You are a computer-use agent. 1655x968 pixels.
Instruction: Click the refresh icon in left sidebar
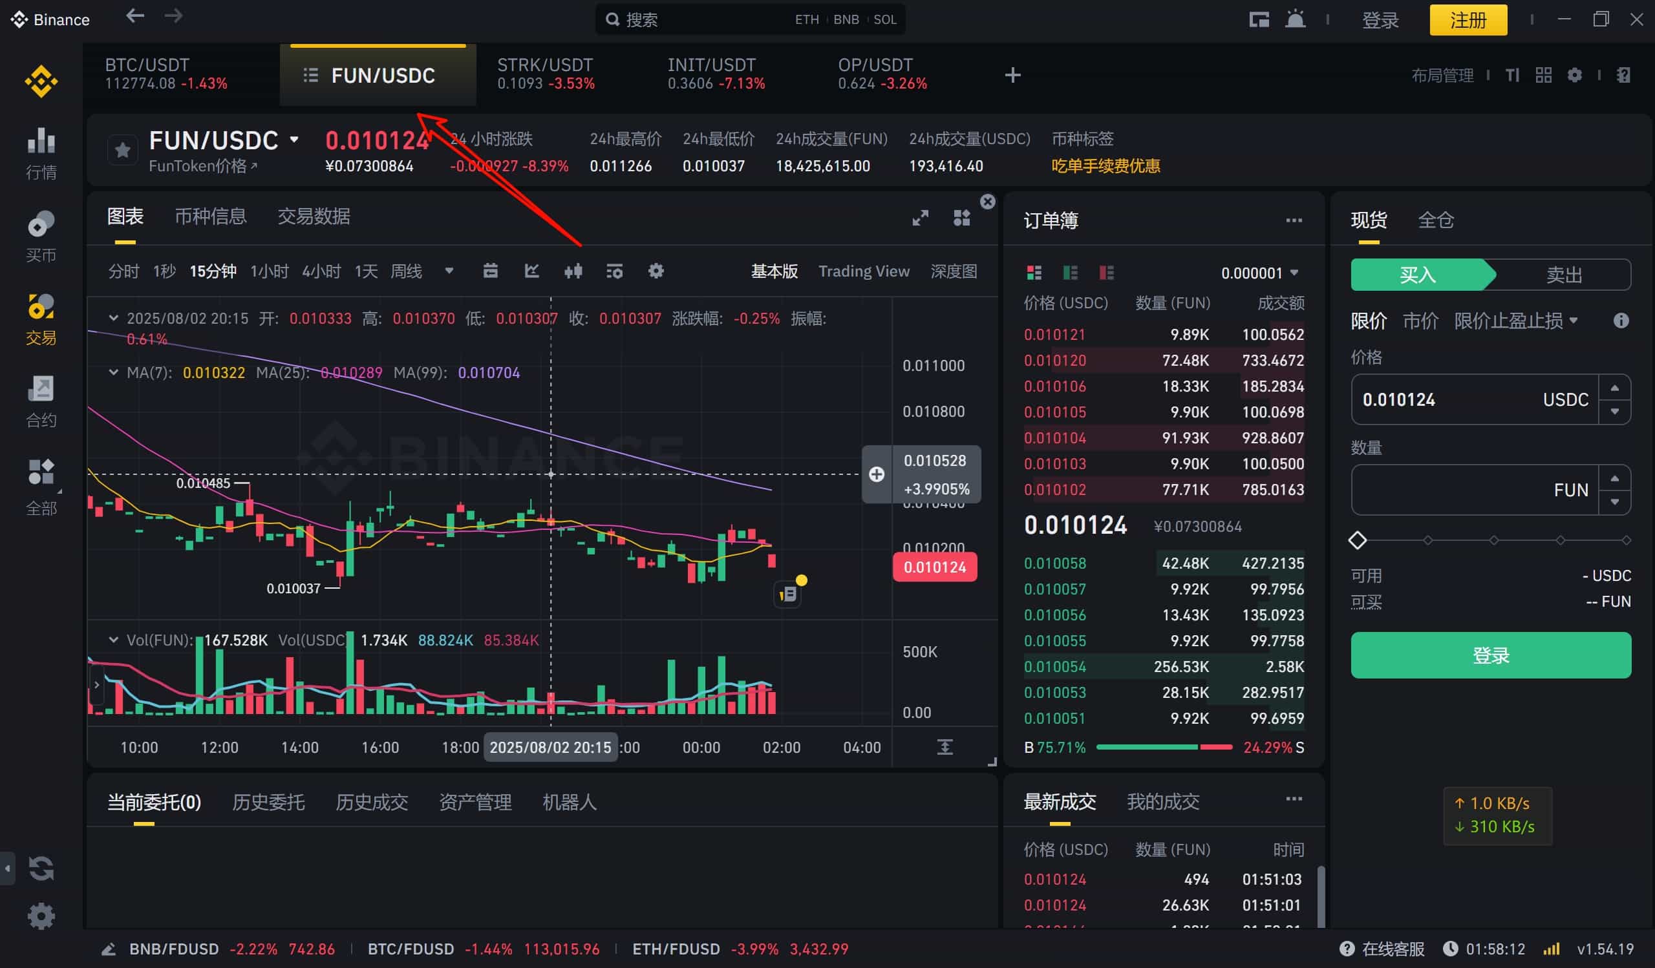point(41,868)
